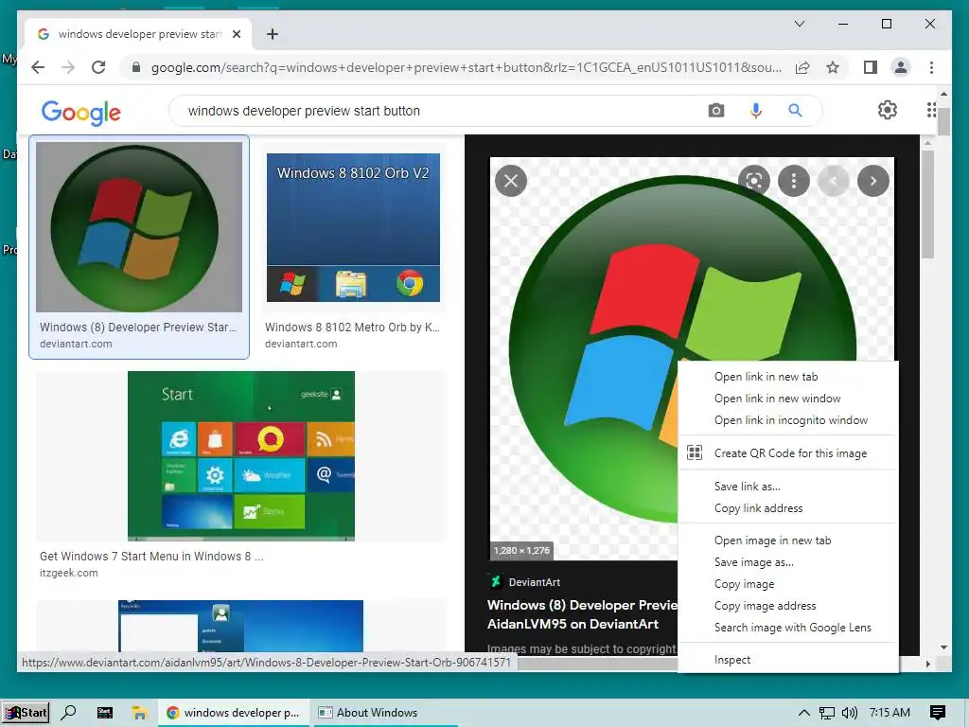The height and width of the screenshot is (727, 969).
Task: Bookmark this page with the star icon
Action: click(833, 67)
